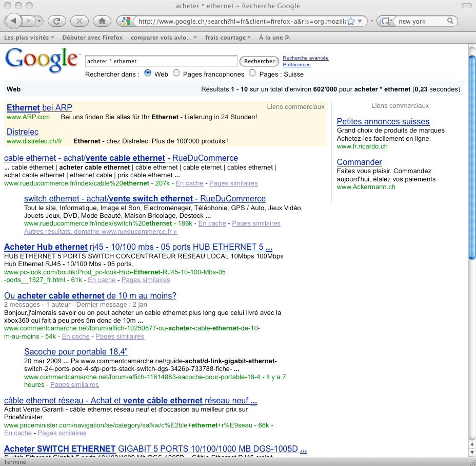476x466 pixels.
Task: Click the scrollbar down arrow
Action: point(472,452)
